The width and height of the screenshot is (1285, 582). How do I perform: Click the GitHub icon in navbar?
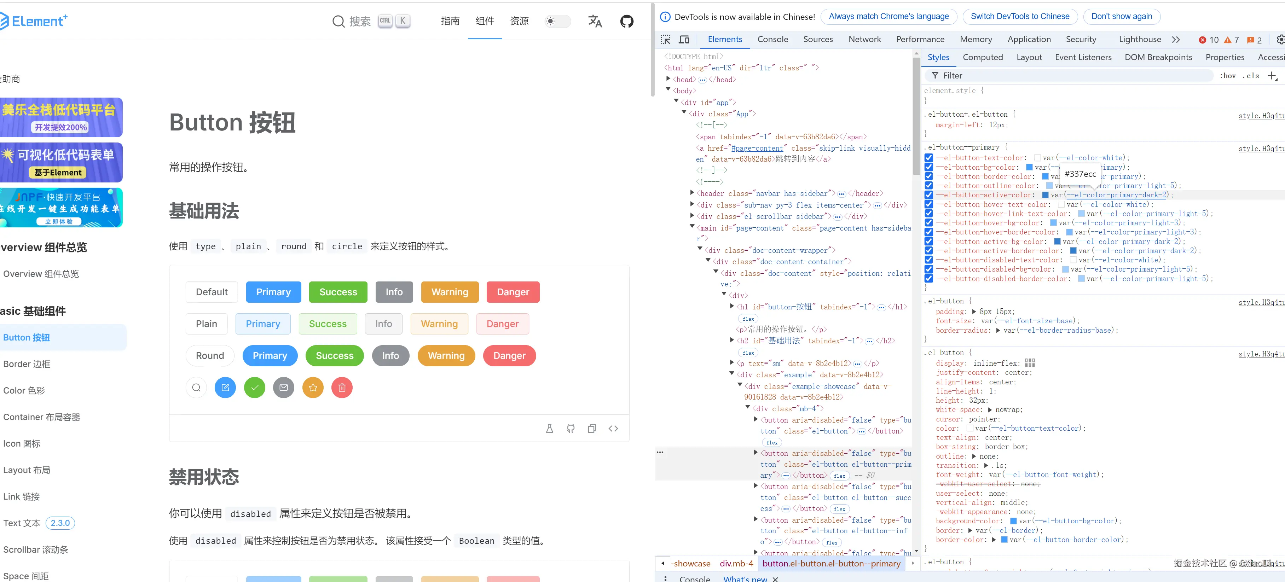click(x=626, y=21)
